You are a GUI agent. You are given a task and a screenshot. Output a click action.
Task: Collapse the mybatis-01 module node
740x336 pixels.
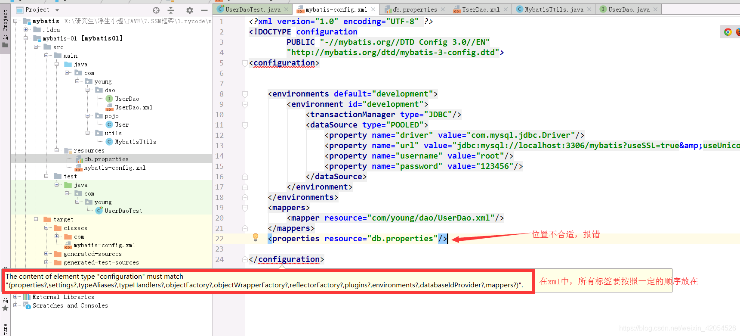click(x=26, y=38)
